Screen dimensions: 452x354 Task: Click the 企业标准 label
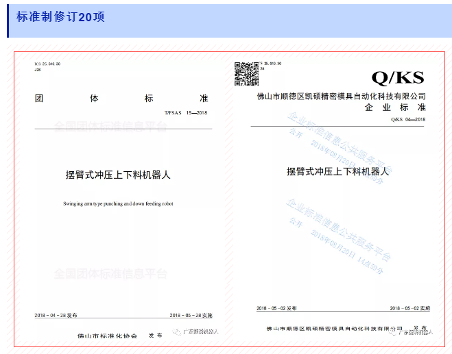coord(395,108)
